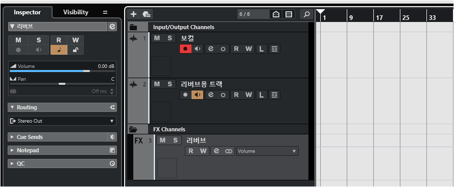
Task: Select the Inspector tab
Action: 28,12
